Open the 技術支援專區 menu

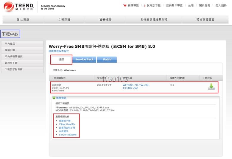click(x=205, y=20)
